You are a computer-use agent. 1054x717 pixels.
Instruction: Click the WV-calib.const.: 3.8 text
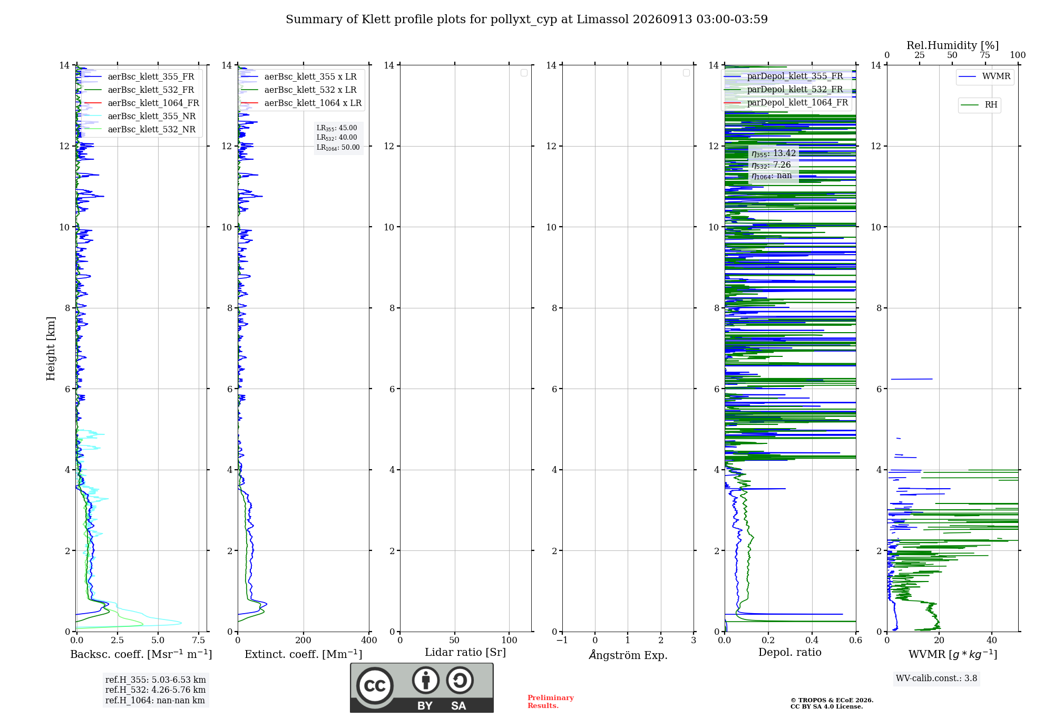936,679
